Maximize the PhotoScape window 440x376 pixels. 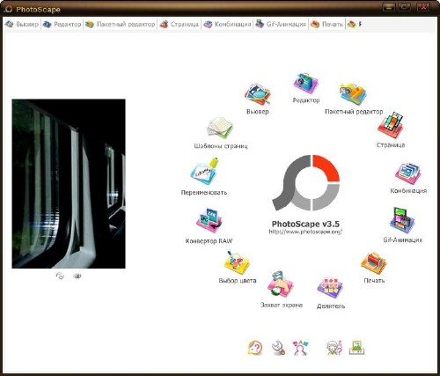[x=404, y=7]
